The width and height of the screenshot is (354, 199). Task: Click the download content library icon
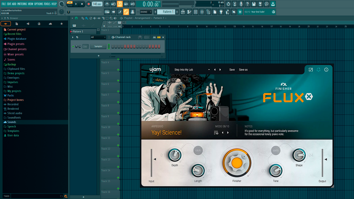coord(273,4)
